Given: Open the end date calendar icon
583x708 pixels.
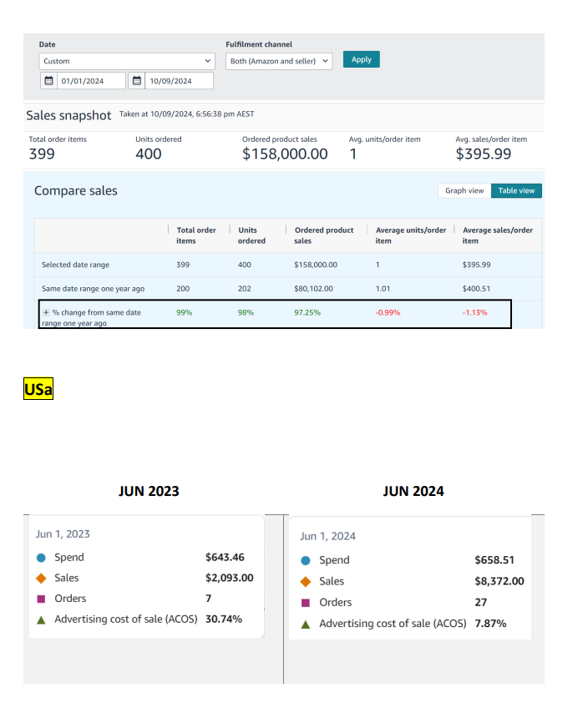Looking at the screenshot, I should pos(137,81).
